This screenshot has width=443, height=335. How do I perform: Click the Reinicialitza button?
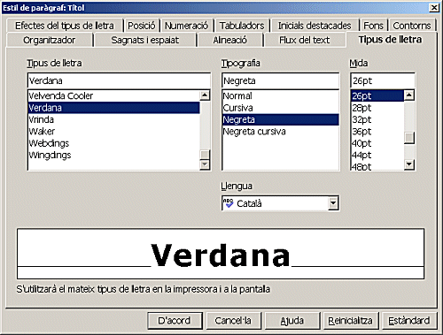click(351, 321)
